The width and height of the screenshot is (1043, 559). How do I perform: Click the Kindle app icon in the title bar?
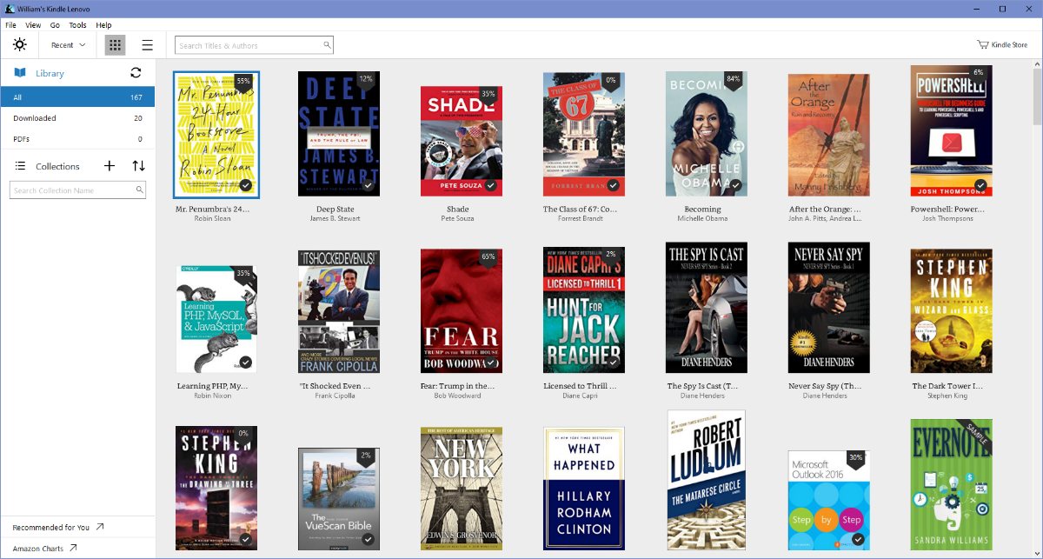coord(10,8)
